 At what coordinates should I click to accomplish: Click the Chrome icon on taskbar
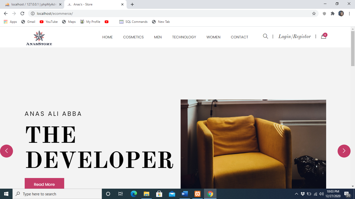pos(210,194)
